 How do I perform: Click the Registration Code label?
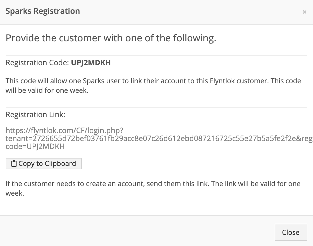click(37, 63)
